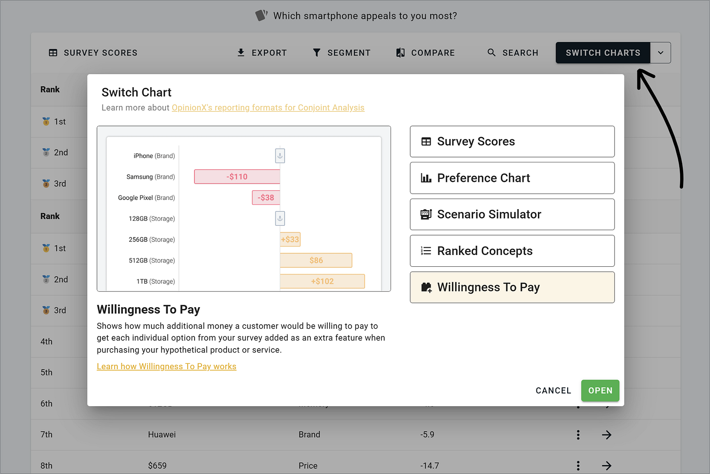Click the CANCEL button
710x474 pixels.
coord(553,391)
